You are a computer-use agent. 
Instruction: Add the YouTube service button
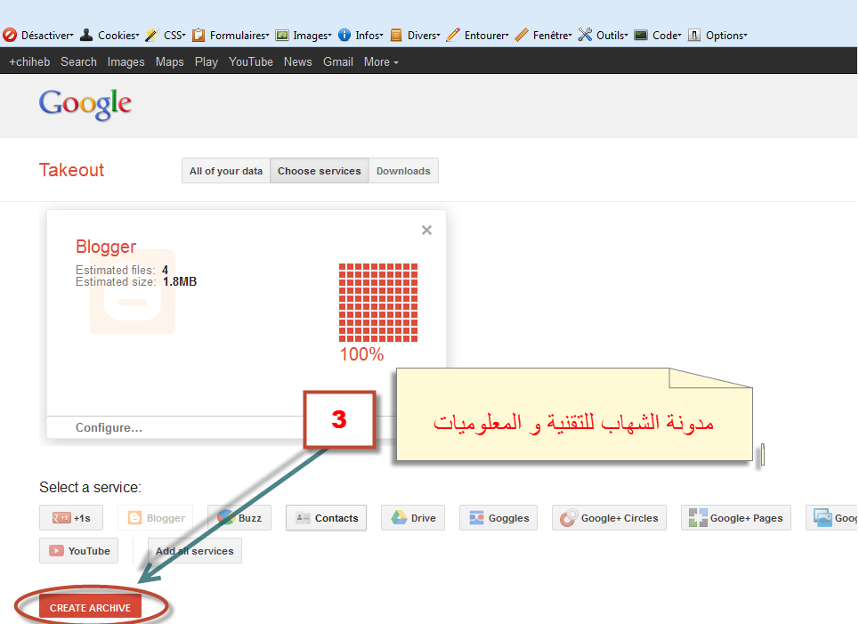79,551
